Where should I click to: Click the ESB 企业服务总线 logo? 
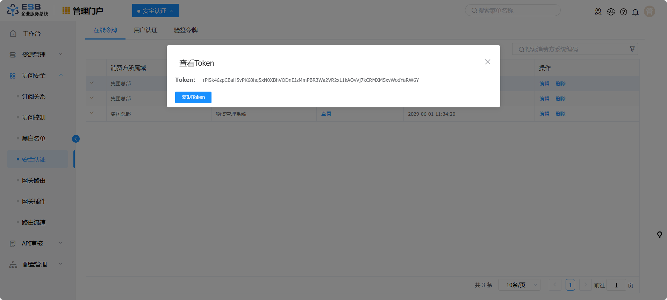pyautogui.click(x=28, y=10)
